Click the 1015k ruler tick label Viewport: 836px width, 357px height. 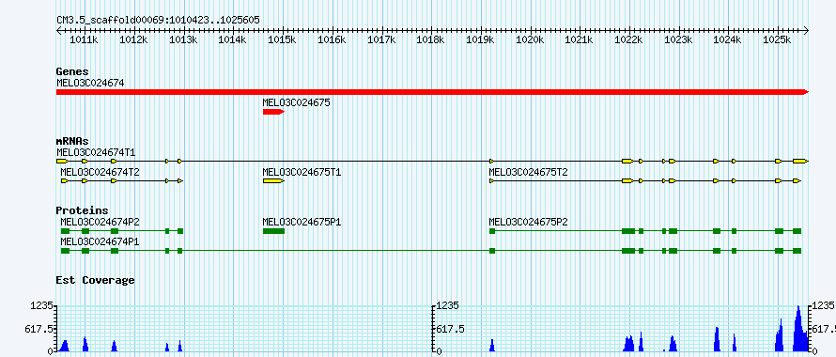[283, 40]
